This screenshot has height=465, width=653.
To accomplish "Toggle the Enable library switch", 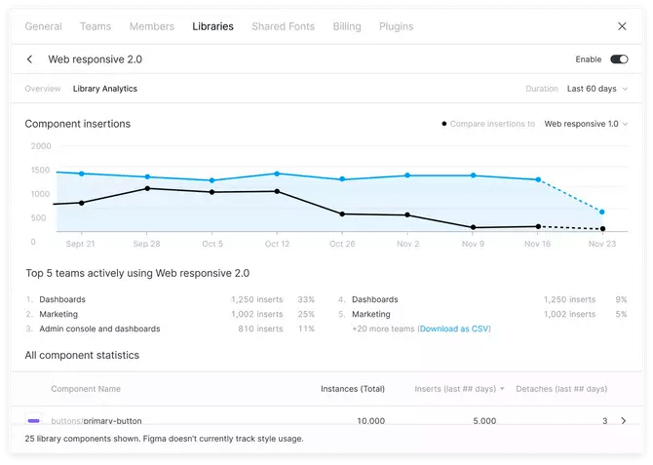I will pyautogui.click(x=619, y=59).
